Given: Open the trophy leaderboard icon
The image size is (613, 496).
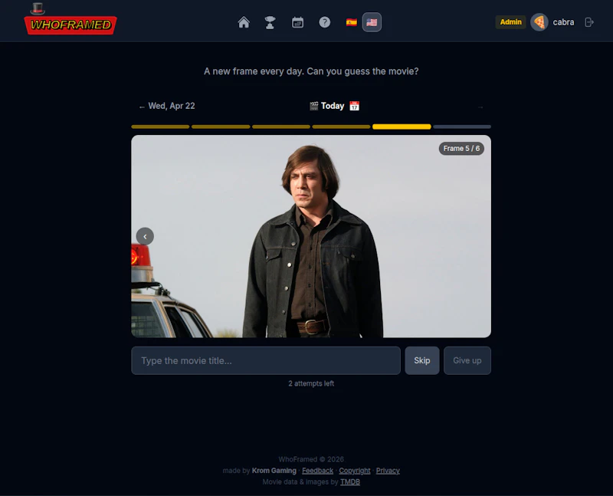Looking at the screenshot, I should [x=270, y=22].
